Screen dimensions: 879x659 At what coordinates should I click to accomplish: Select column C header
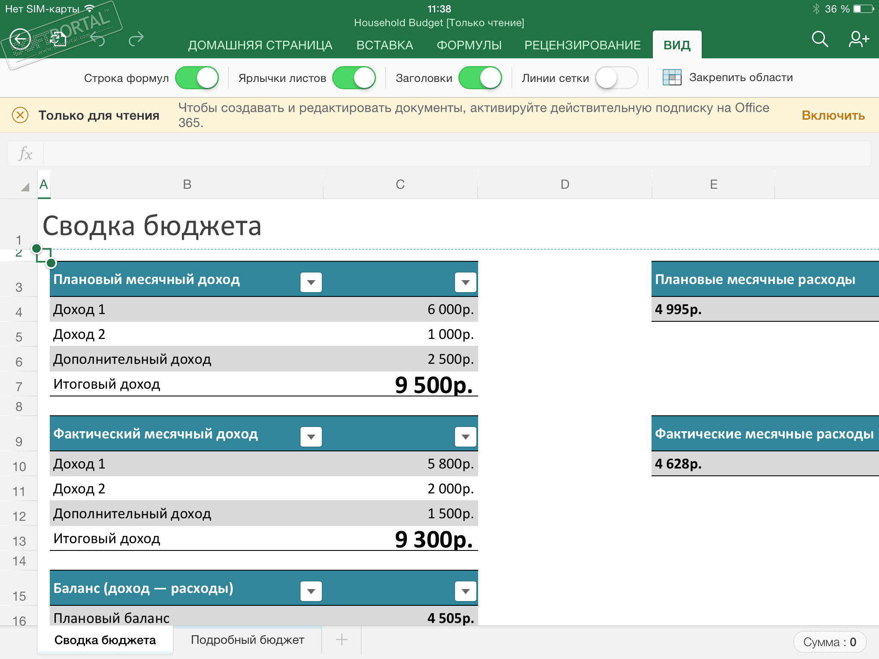400,184
